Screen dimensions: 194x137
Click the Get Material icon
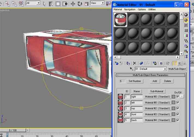tap(117, 63)
